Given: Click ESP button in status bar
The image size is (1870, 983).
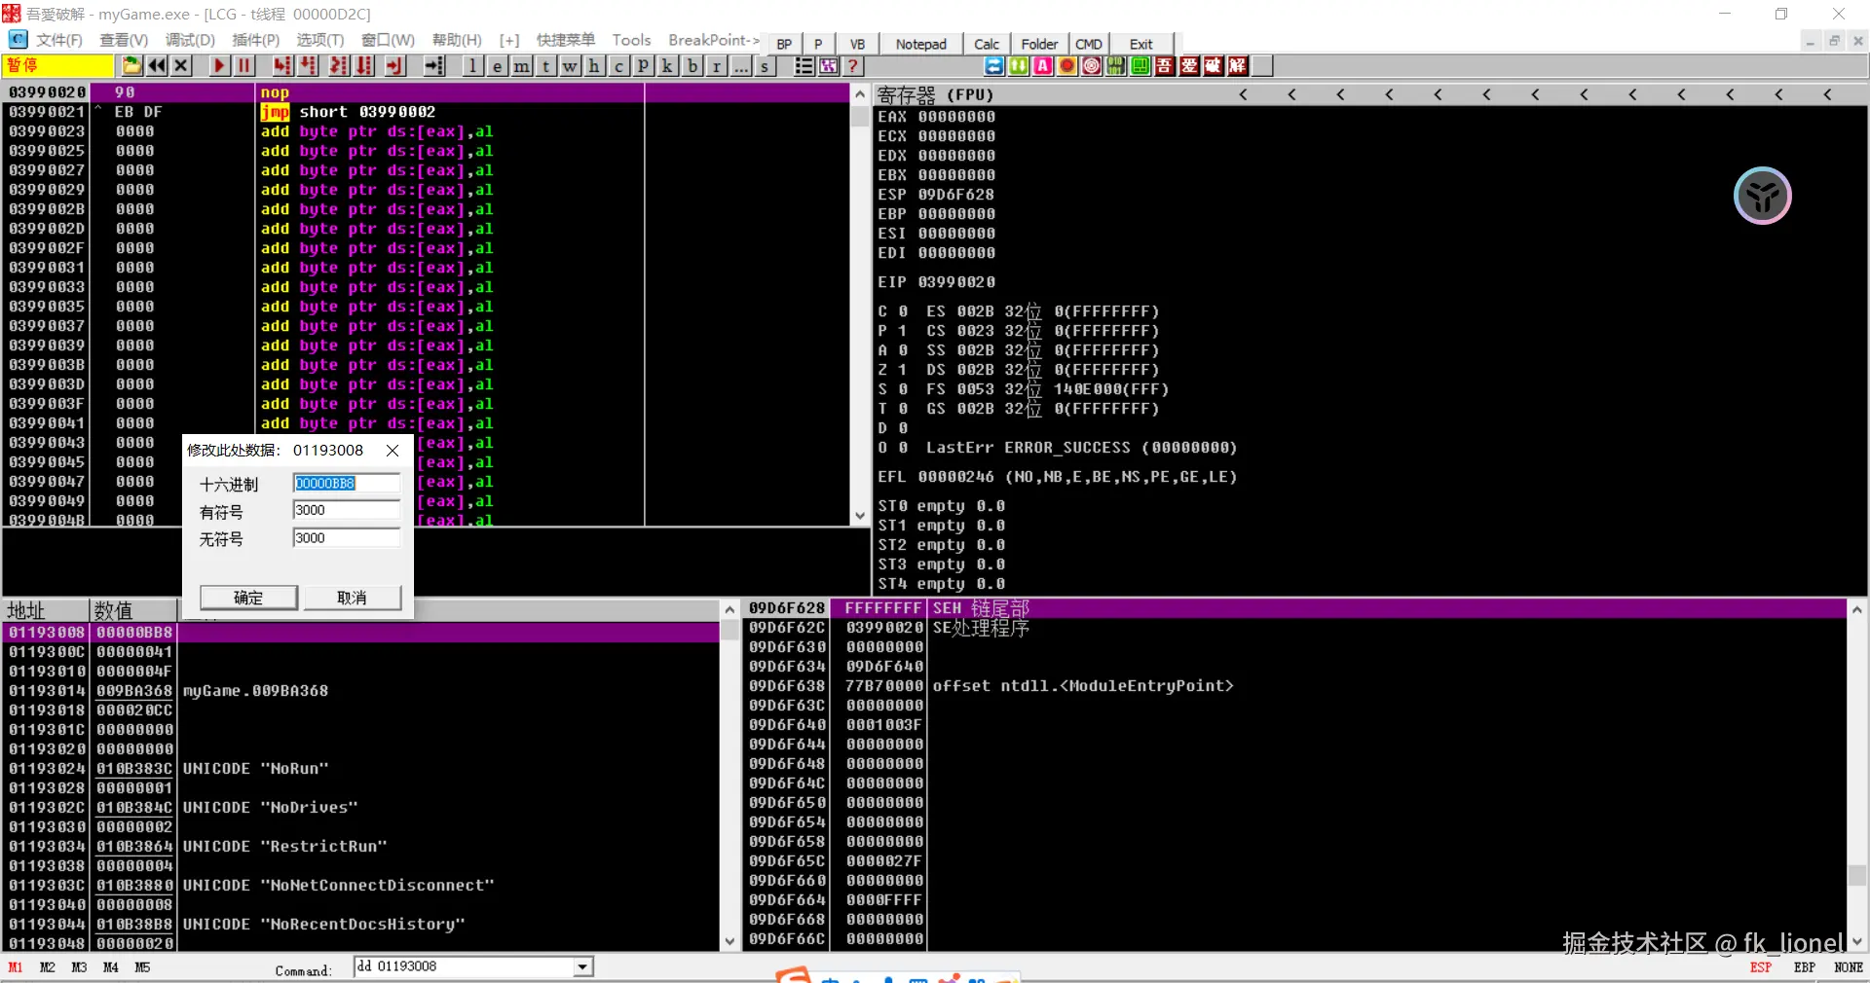Looking at the screenshot, I should [x=1761, y=967].
